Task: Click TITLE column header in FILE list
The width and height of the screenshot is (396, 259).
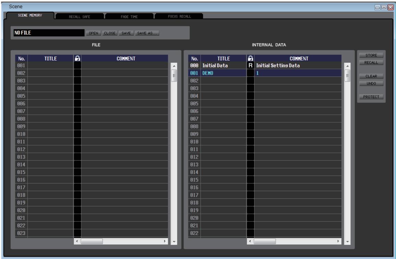Action: tap(50, 58)
